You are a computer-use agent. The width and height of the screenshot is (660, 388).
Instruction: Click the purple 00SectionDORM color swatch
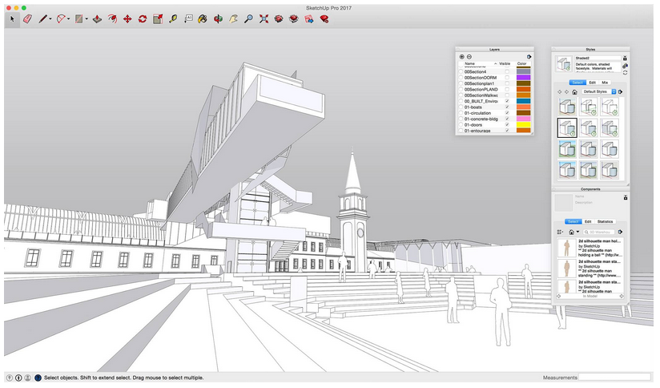[x=523, y=78]
